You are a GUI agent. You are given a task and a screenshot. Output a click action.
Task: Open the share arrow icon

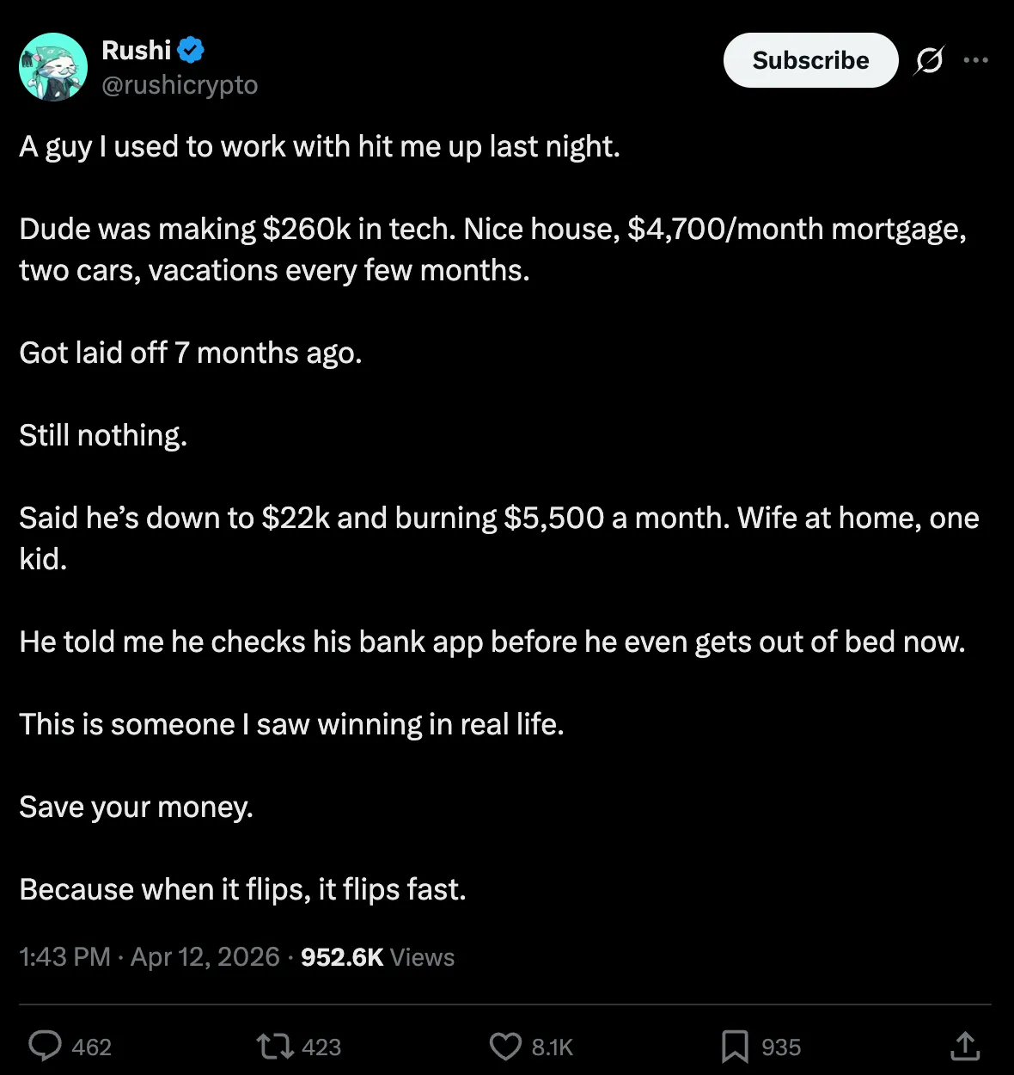tap(965, 1046)
